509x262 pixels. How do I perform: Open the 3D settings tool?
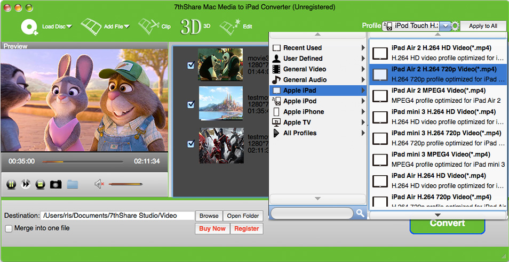coord(191,27)
